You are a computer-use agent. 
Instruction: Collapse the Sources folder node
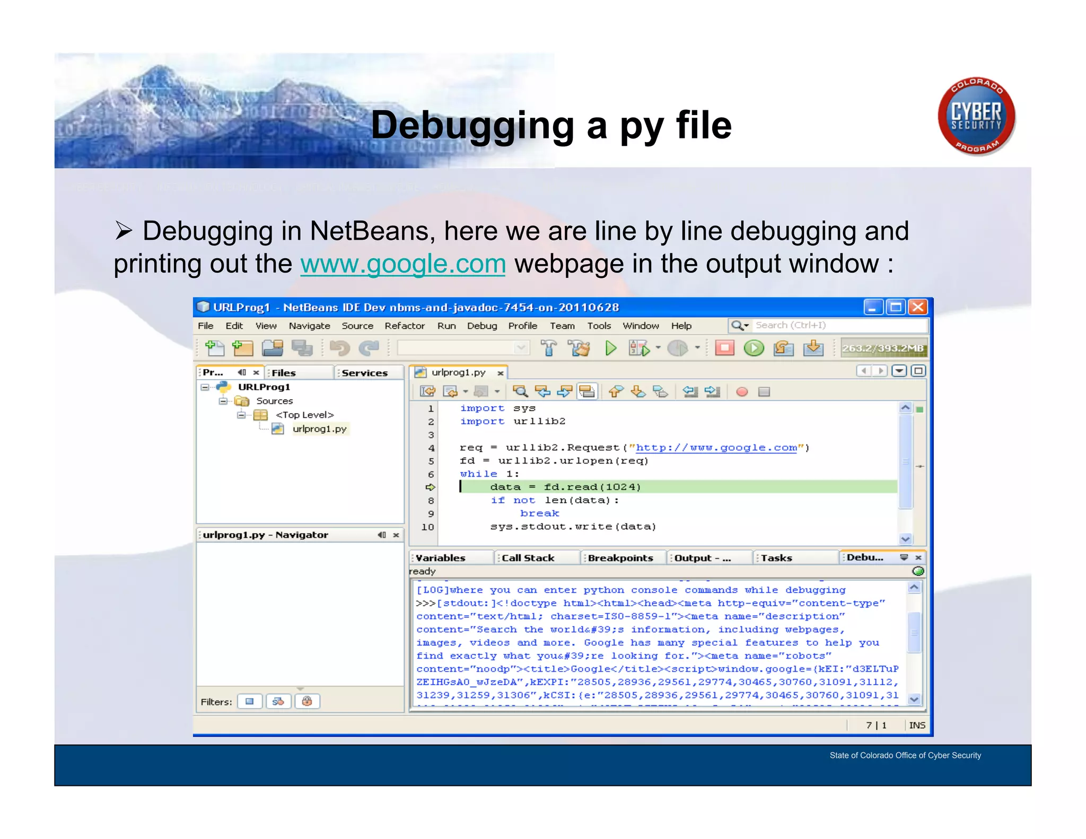(x=223, y=401)
